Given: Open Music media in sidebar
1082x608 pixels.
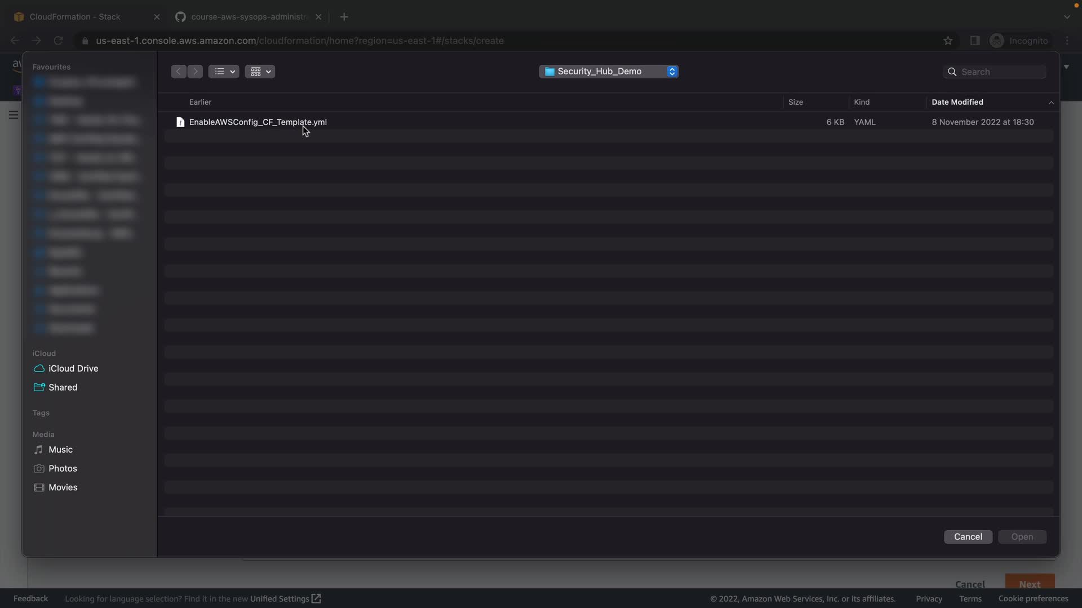Looking at the screenshot, I should pos(60,449).
